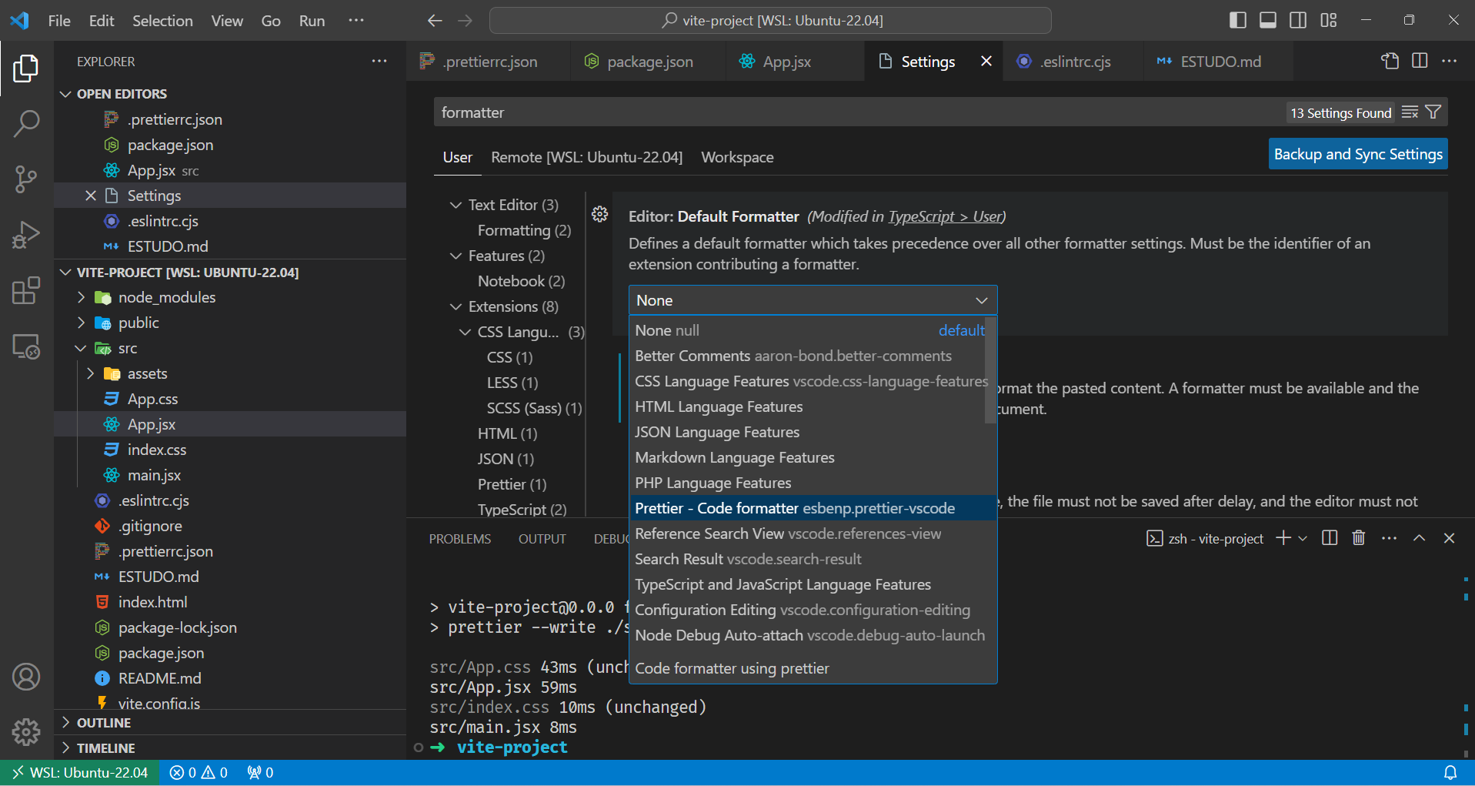Split the terminal panel
This screenshot has width=1475, height=786.
(x=1330, y=538)
